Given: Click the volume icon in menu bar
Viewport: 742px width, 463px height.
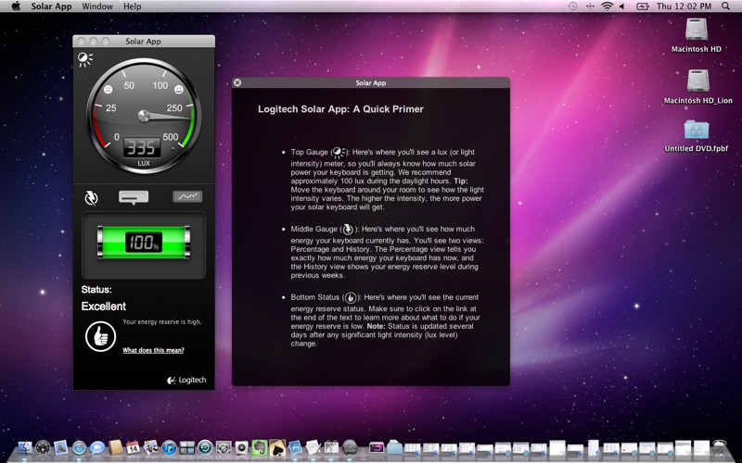Looking at the screenshot, I should (x=621, y=6).
